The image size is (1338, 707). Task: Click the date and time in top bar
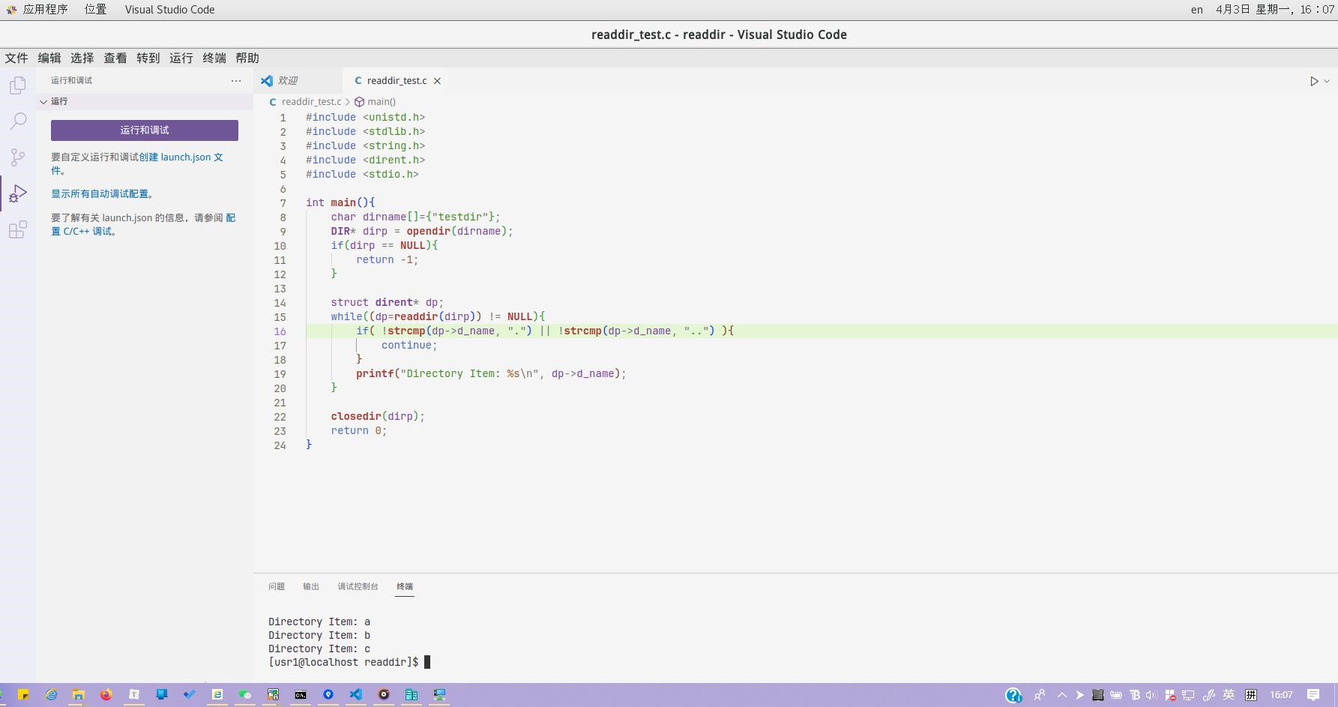click(x=1274, y=10)
